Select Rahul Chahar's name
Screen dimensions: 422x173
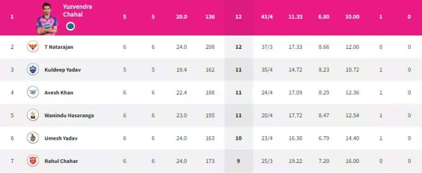pos(61,161)
